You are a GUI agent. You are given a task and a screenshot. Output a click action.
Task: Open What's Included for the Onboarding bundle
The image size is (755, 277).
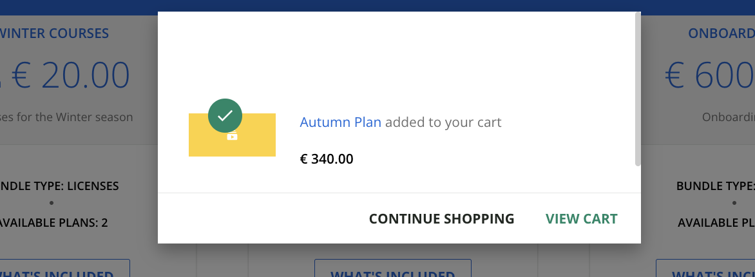[705, 271]
